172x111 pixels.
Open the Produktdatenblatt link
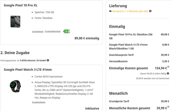(x=53, y=31)
